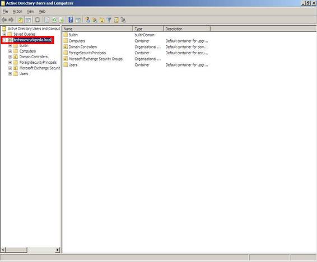Create a new user via toolbar icon
Viewport: 317px width, 262px height.
pyautogui.click(x=87, y=20)
